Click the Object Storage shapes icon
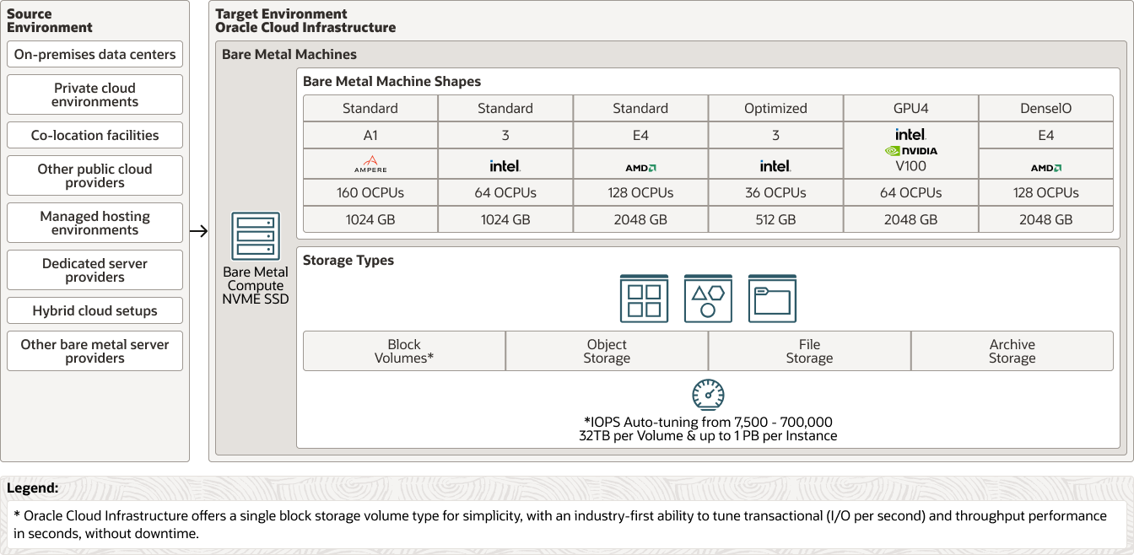 coord(708,299)
